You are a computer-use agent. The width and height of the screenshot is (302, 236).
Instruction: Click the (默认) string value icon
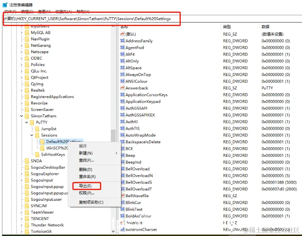(122, 34)
